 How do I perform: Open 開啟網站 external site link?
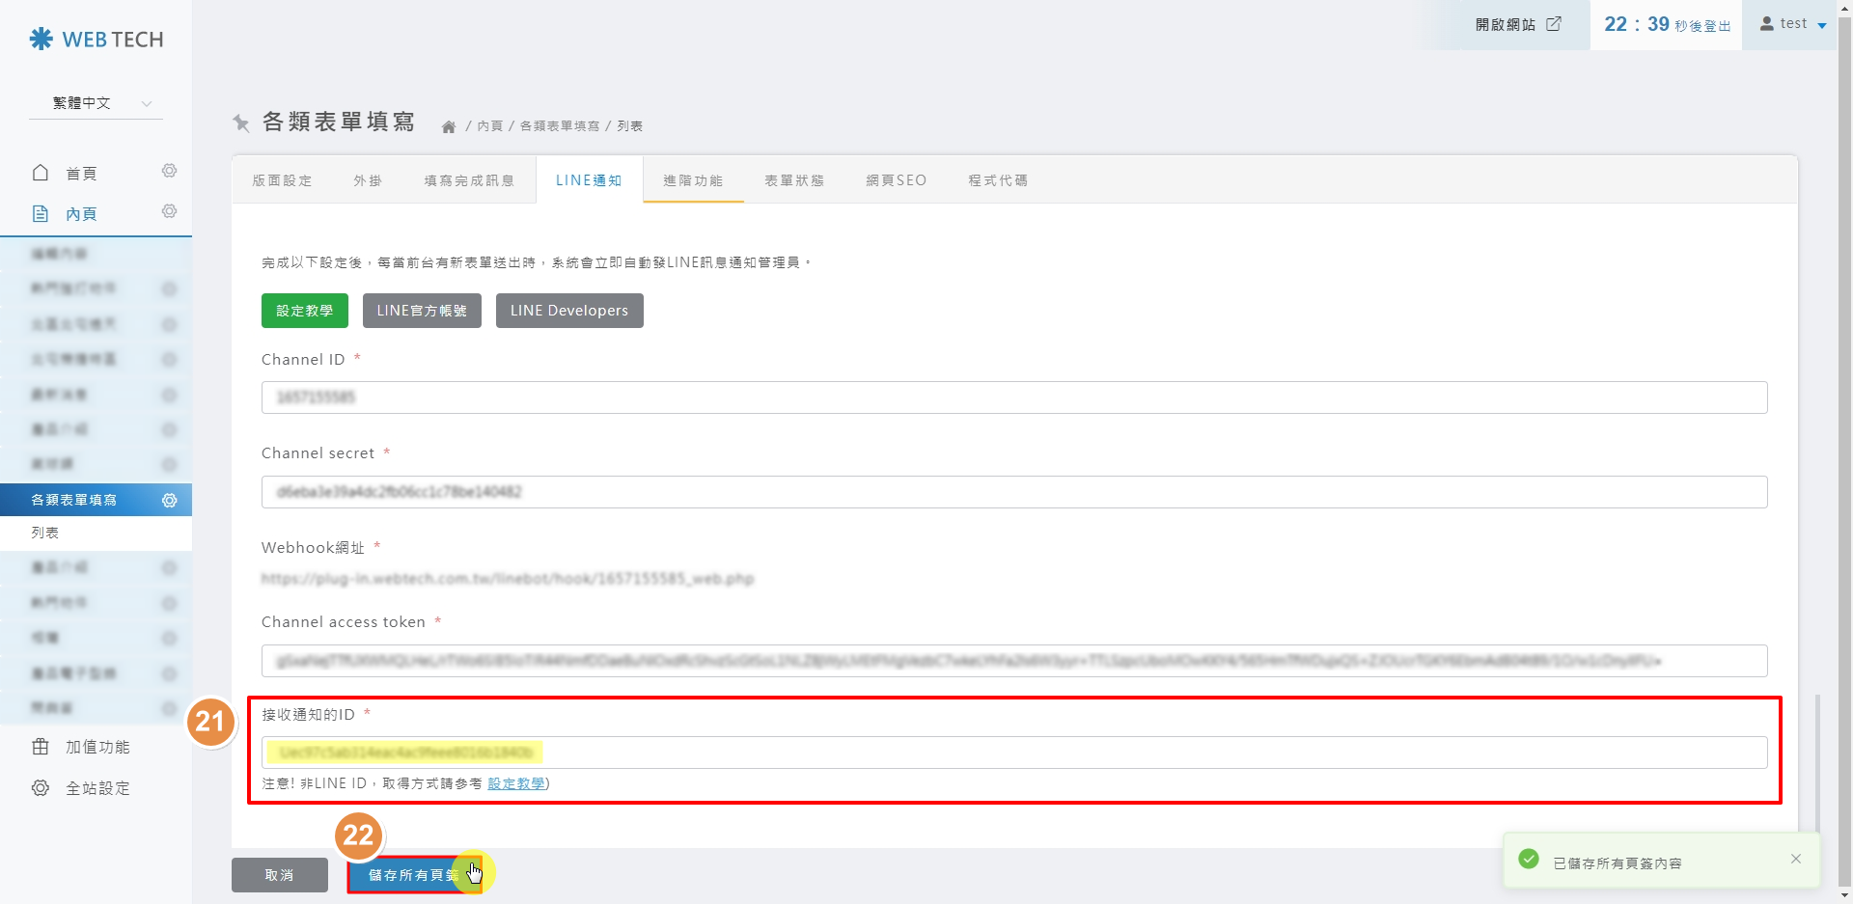[x=1517, y=24]
